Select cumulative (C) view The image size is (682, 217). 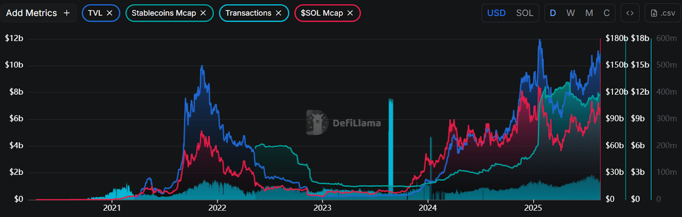click(x=607, y=13)
